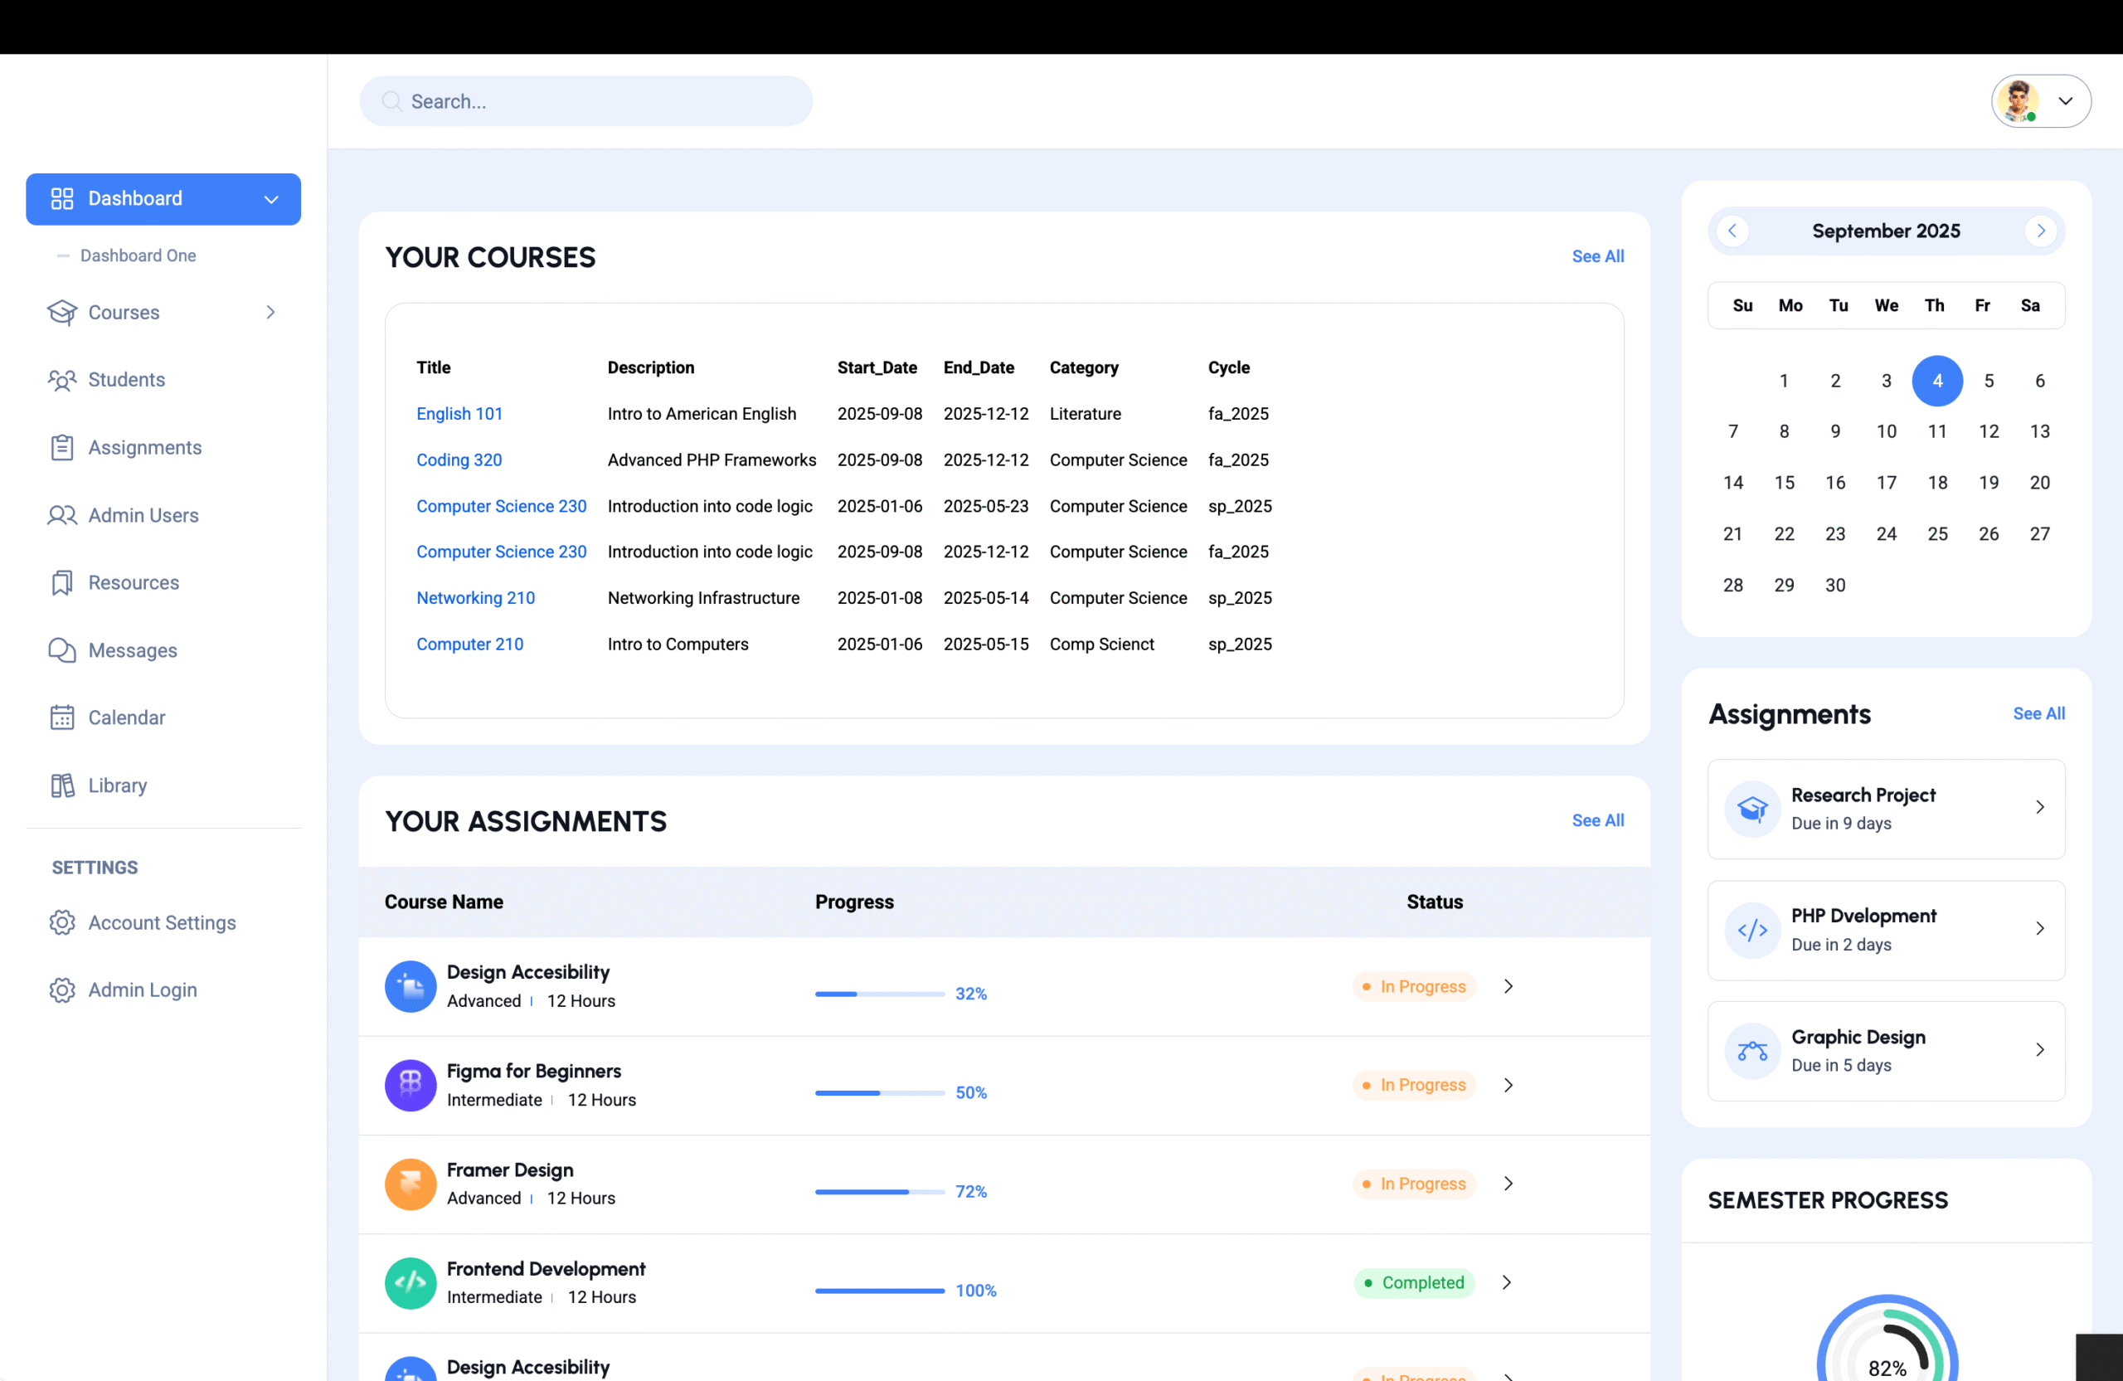Select September 30 in calendar
This screenshot has width=2123, height=1381.
tap(1835, 586)
